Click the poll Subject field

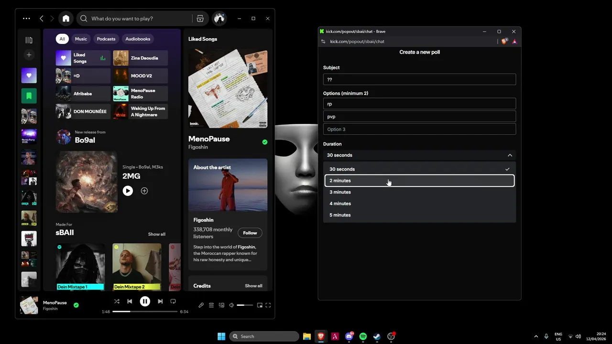(419, 79)
